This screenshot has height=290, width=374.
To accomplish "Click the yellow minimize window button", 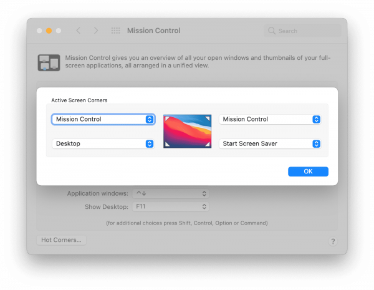I will (49, 31).
